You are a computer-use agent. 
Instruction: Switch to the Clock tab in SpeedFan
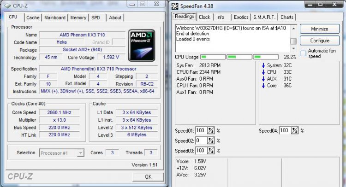[204, 17]
